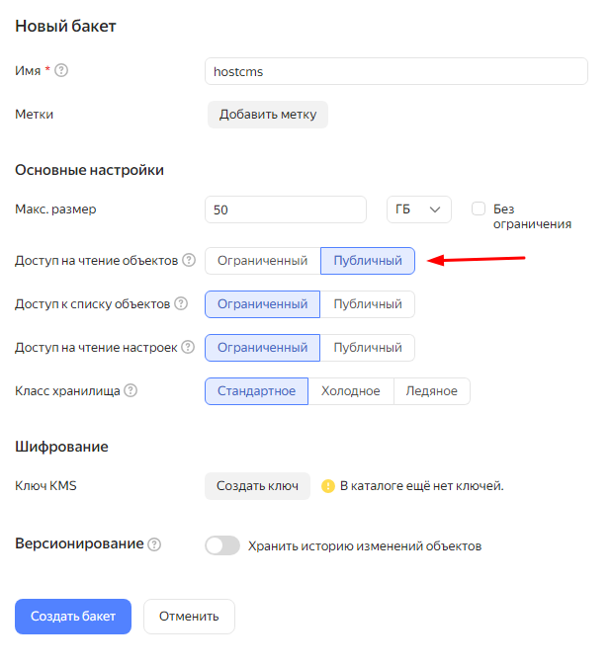The image size is (612, 666).
Task: Choose Холодное storage class
Action: (351, 391)
